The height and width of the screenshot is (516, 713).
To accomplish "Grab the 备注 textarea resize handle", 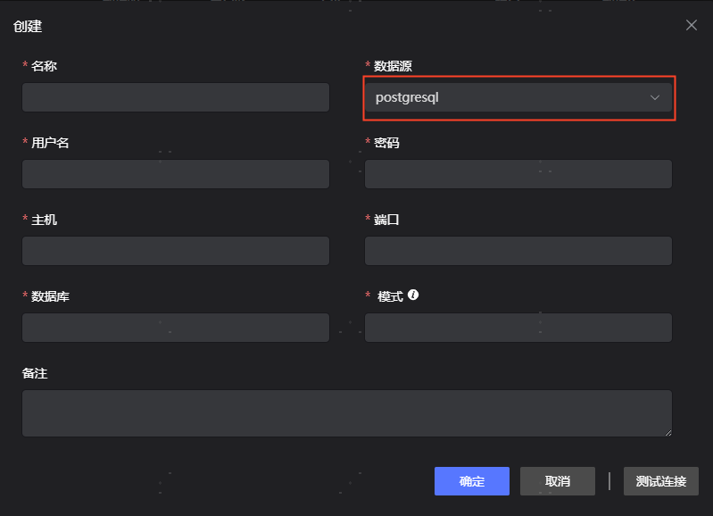I will (667, 432).
